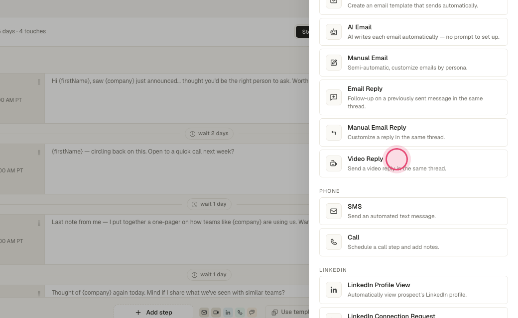The width and height of the screenshot is (518, 318).
Task: Click the Manual Email pencil icon
Action: point(334,63)
